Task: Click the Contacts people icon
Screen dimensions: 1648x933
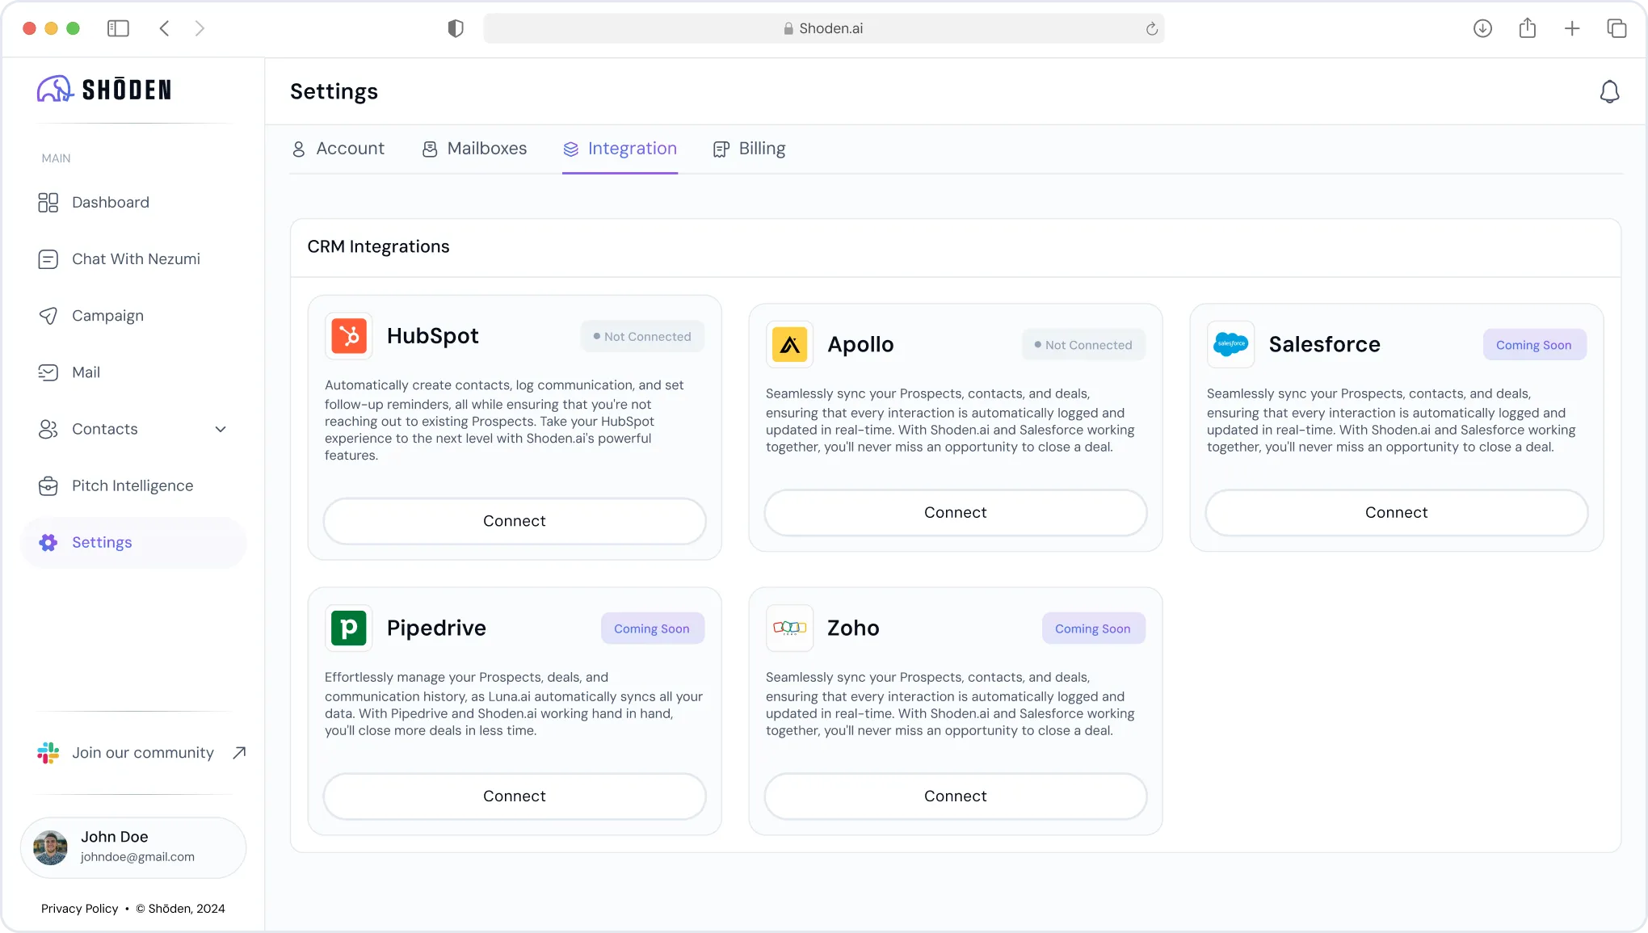Action: point(48,429)
